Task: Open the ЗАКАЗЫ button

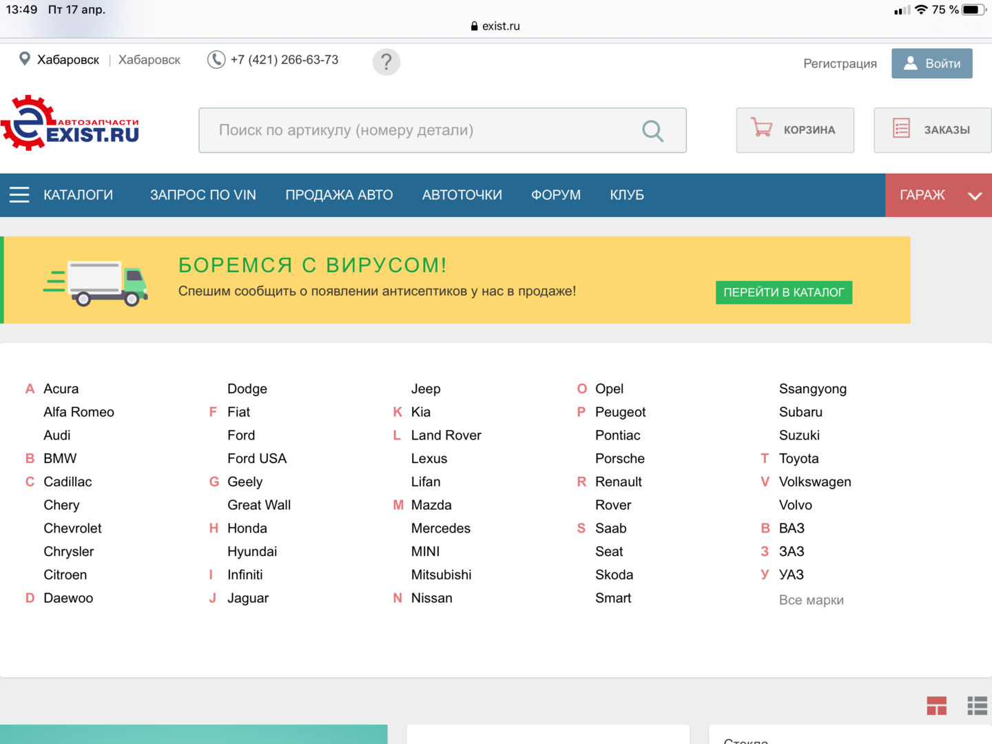Action: [x=933, y=130]
